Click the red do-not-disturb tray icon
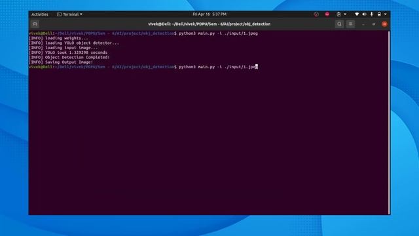The height and width of the screenshot is (236, 419). [327, 14]
